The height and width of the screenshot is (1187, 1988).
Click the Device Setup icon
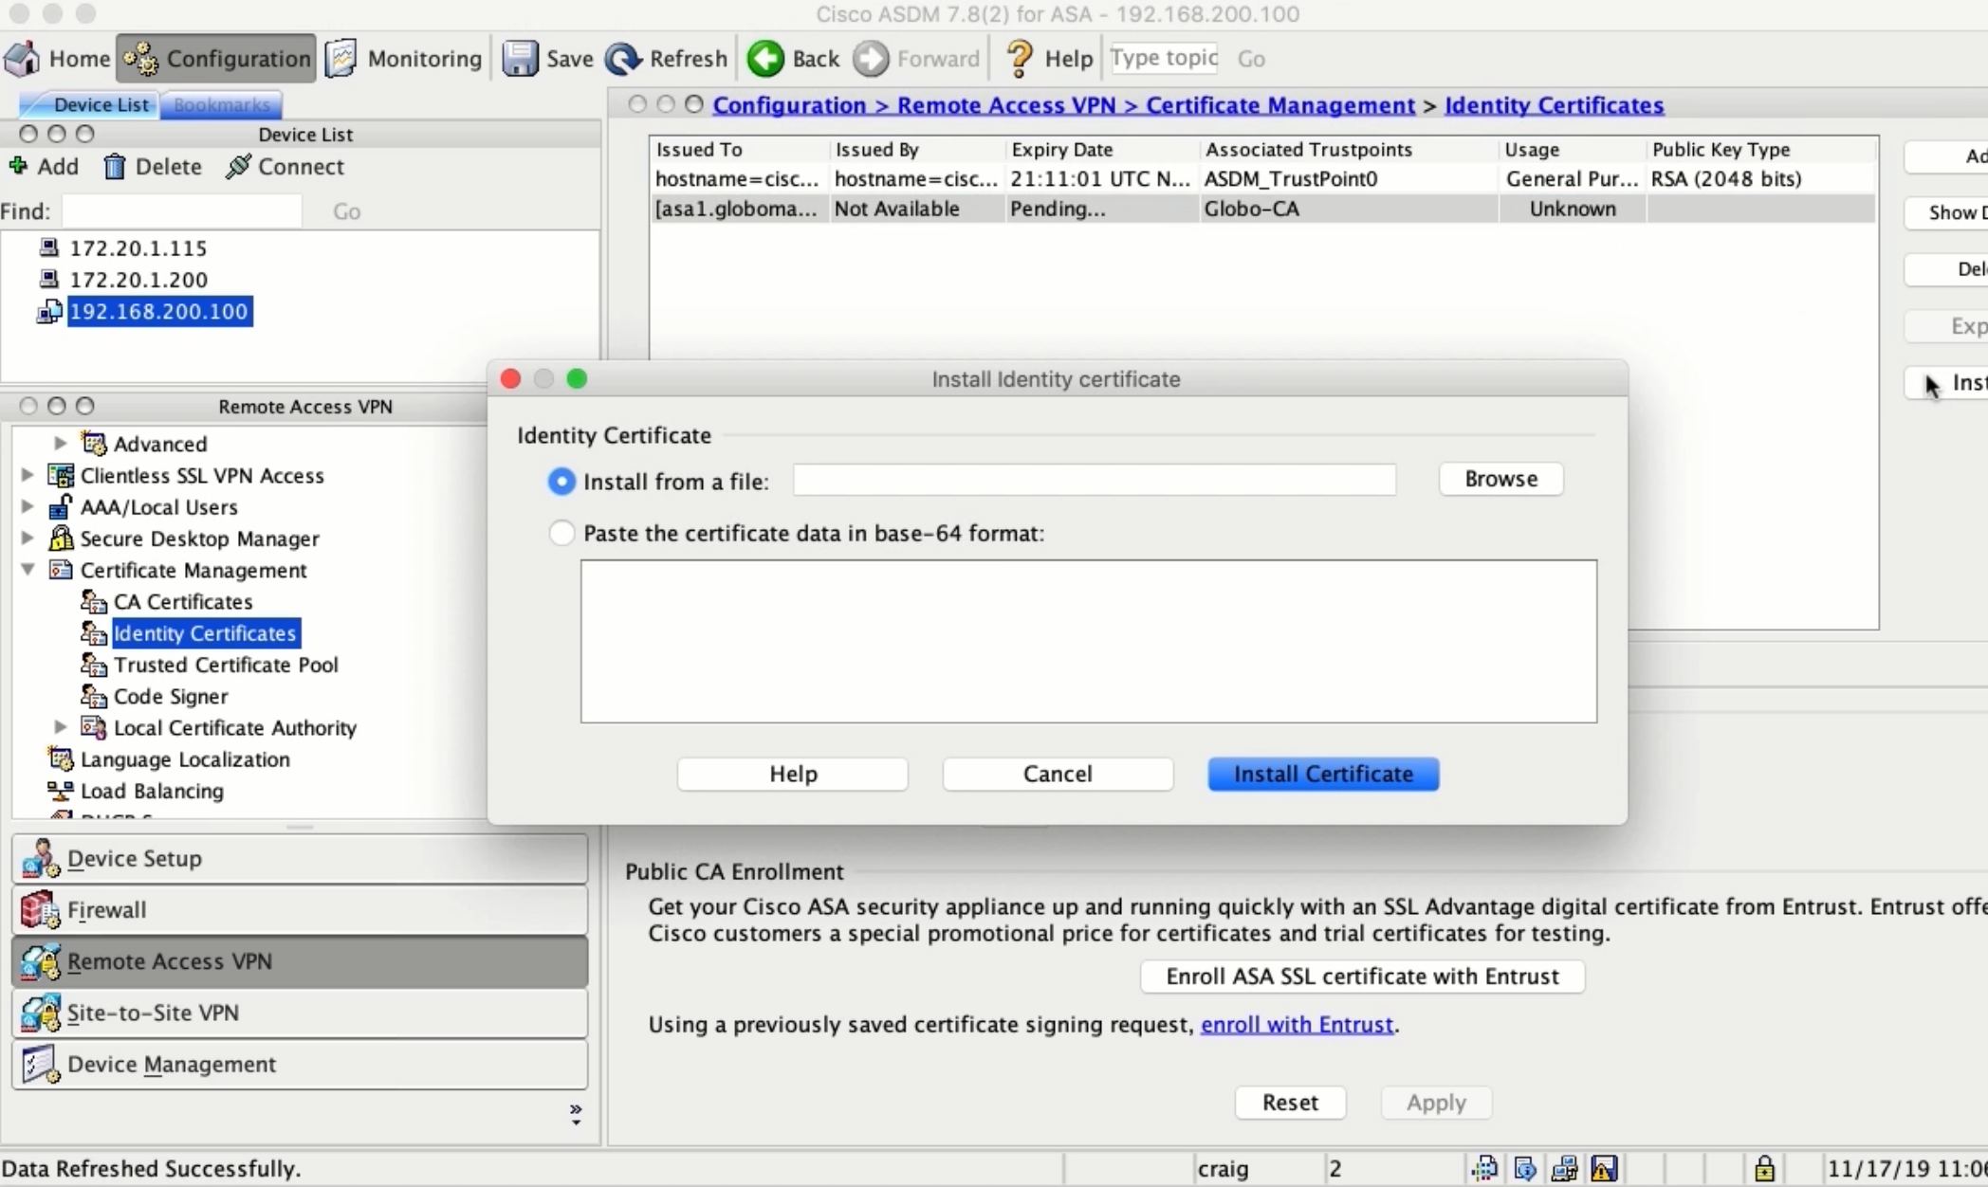pos(40,858)
